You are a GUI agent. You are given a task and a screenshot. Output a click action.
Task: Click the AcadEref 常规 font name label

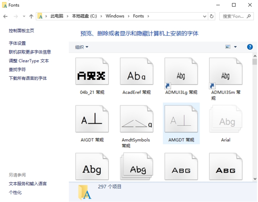[x=137, y=92]
